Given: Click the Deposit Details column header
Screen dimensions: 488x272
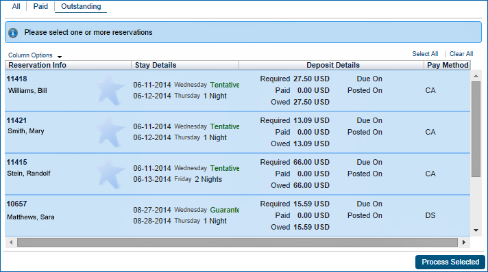Looking at the screenshot, I should tap(332, 65).
